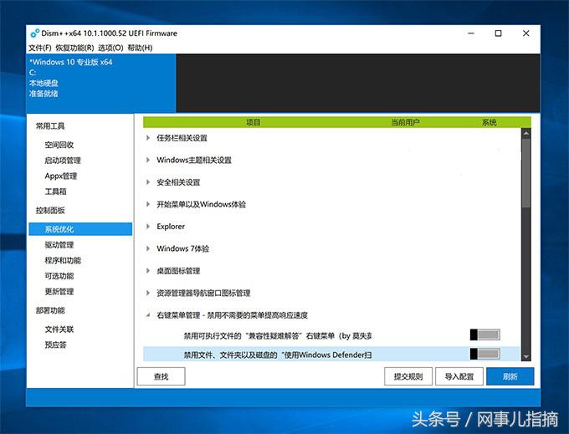
Task: Expand the 开始菜单以及Windows体验 group arrow
Action: coord(148,204)
